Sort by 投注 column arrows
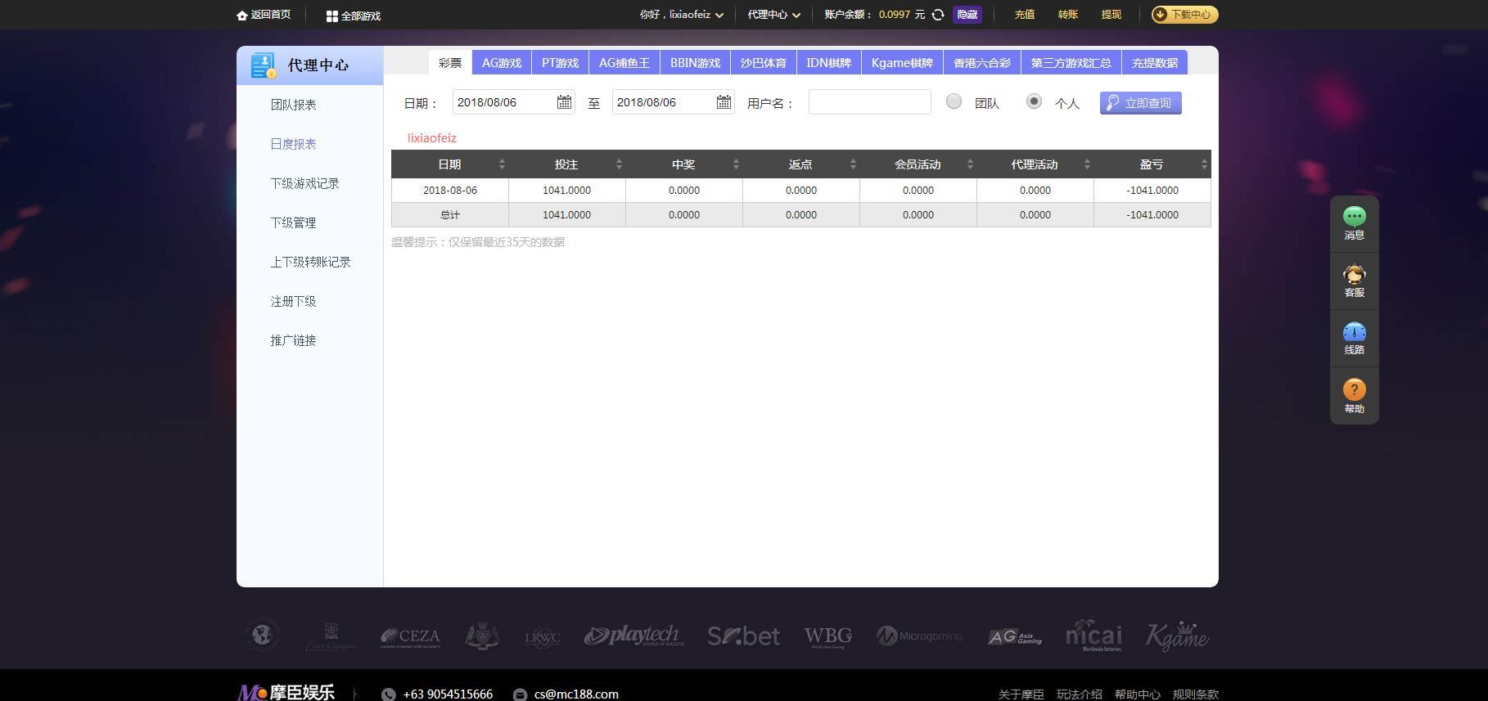1488x701 pixels. [619, 164]
